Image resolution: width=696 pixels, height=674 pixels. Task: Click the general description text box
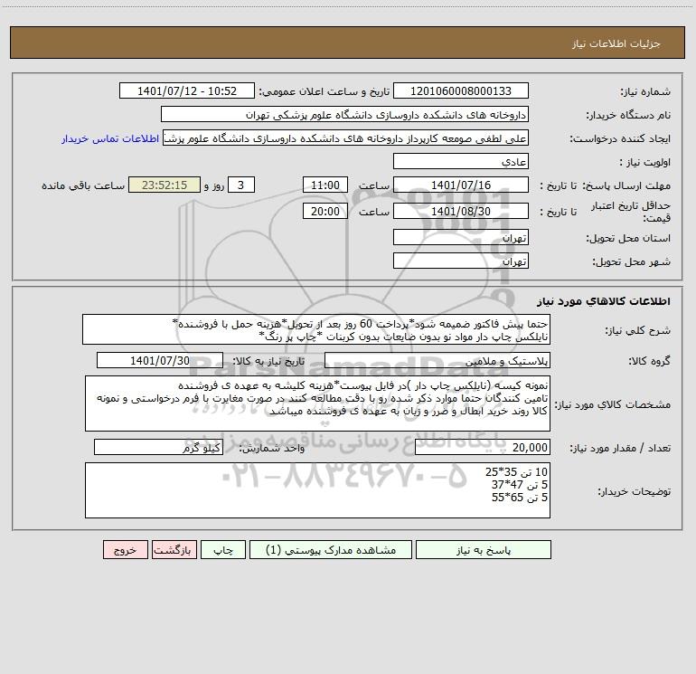tap(316, 329)
